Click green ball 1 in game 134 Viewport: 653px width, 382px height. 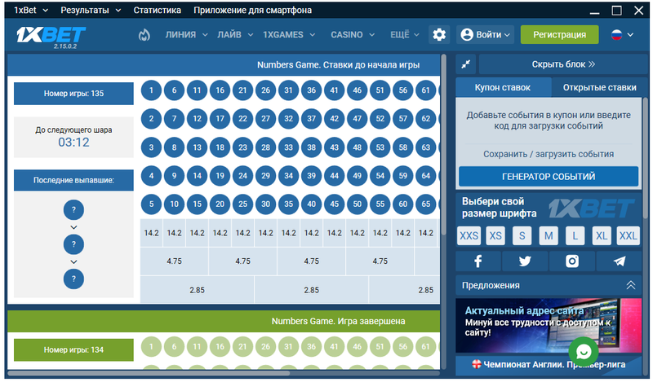point(151,347)
